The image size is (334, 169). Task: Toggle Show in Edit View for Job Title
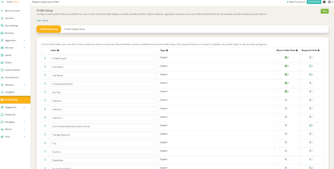tap(287, 91)
